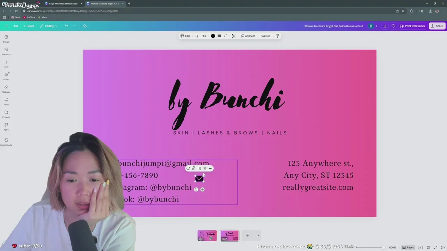Select Woman Manicure Bright Nail browser tab
Image resolution: width=447 pixels, height=251 pixels.
(105, 3)
